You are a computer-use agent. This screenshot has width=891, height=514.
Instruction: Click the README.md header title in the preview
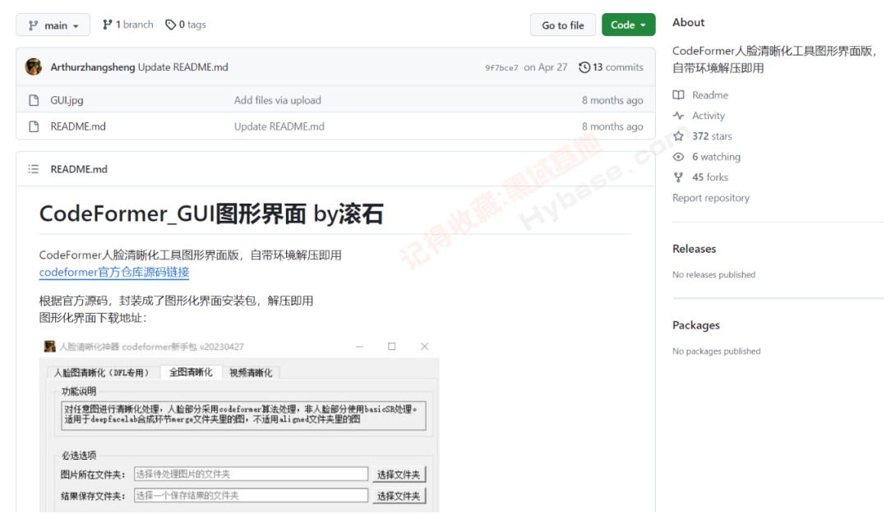79,169
